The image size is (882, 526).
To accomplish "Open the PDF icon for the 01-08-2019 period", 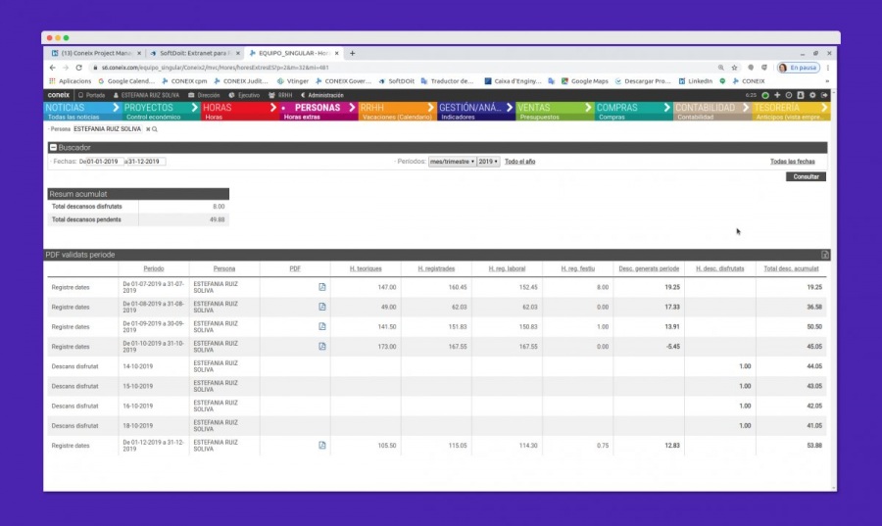I will [x=322, y=307].
